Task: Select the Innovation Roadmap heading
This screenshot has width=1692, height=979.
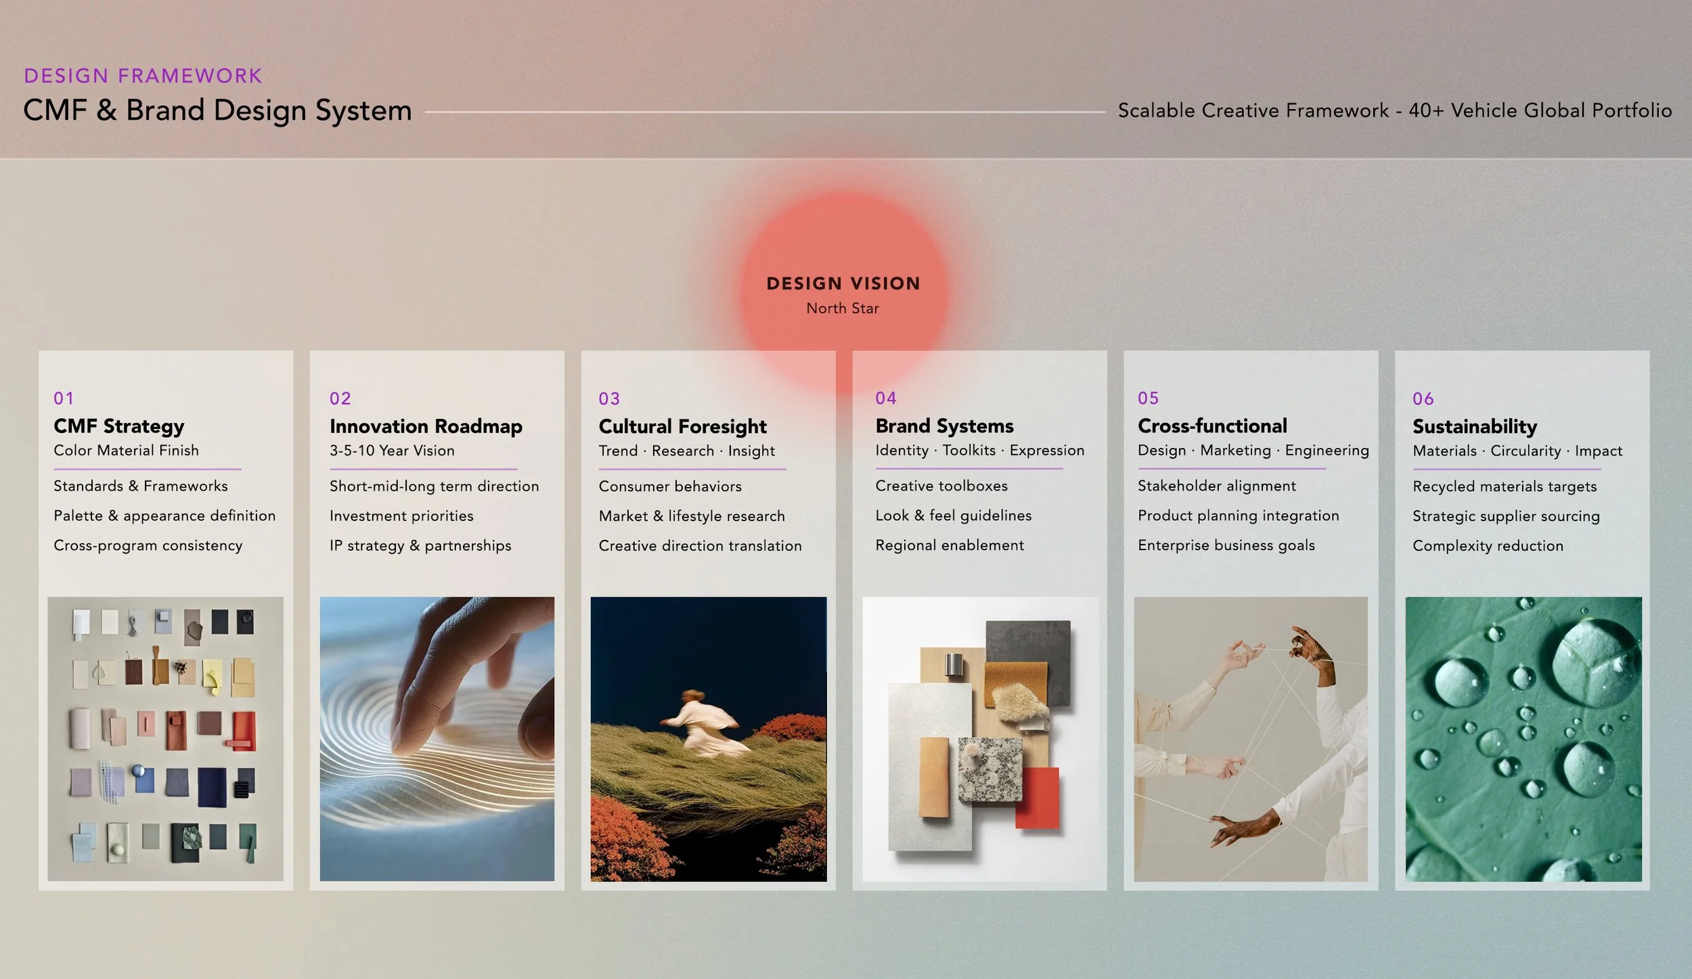Action: pyautogui.click(x=426, y=426)
